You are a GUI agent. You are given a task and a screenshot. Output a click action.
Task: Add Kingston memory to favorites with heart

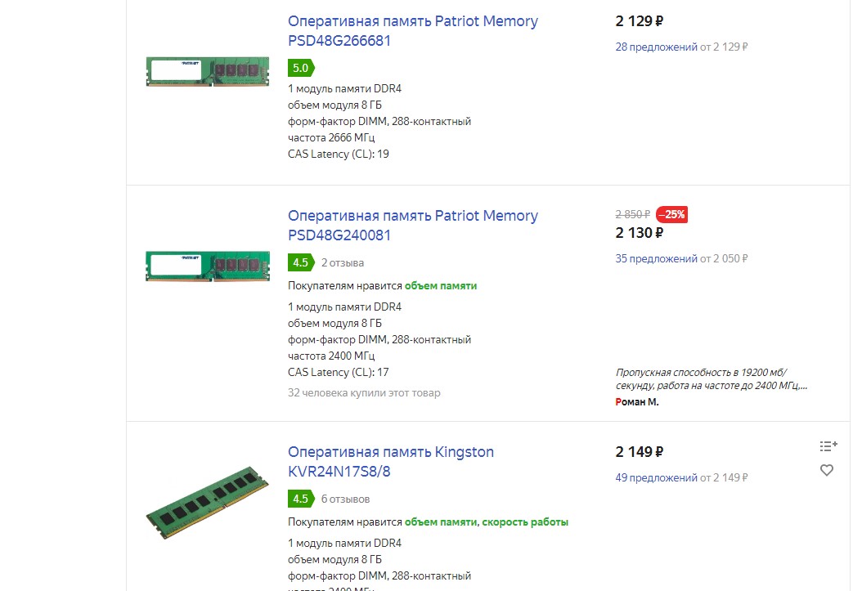click(827, 470)
